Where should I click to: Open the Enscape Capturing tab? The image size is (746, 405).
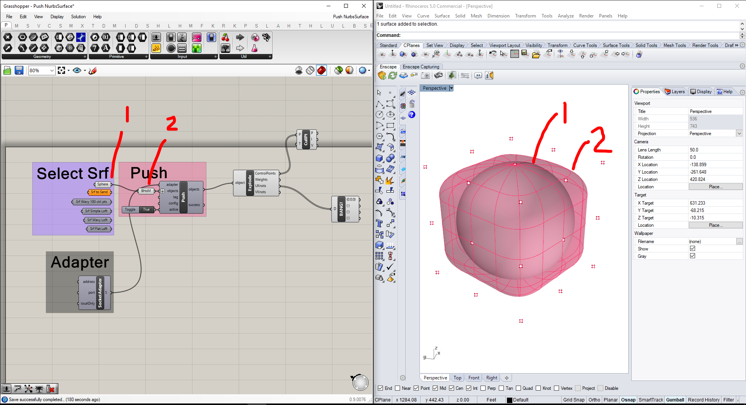click(421, 67)
